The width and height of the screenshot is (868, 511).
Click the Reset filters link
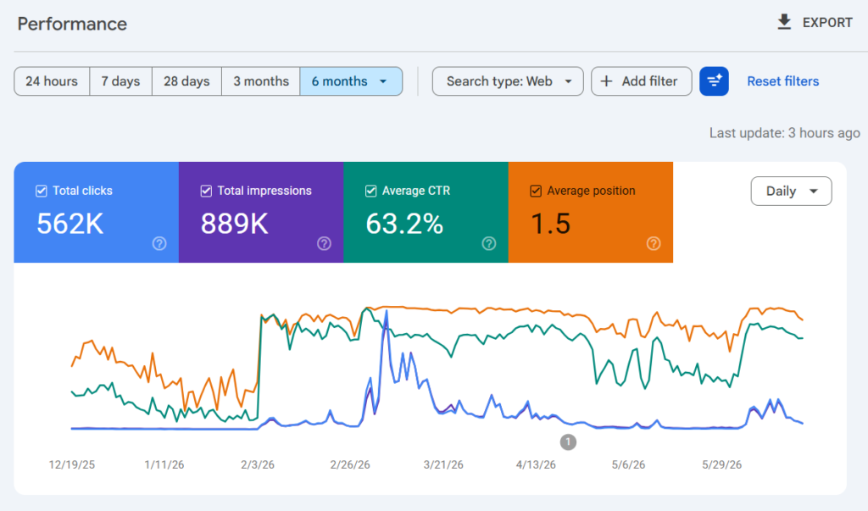[782, 81]
